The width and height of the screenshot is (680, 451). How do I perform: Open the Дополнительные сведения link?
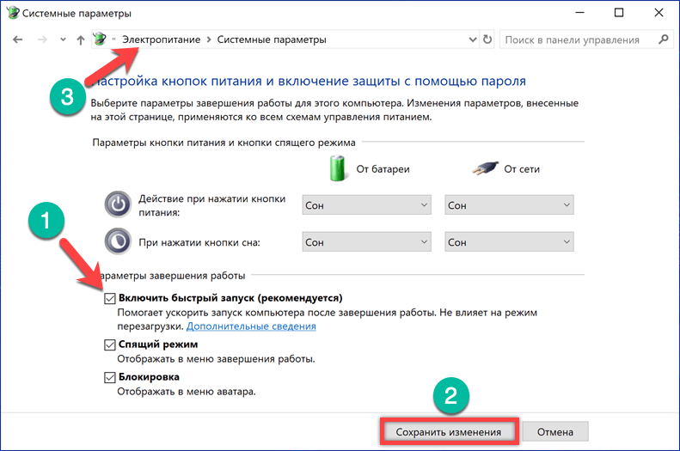251,326
